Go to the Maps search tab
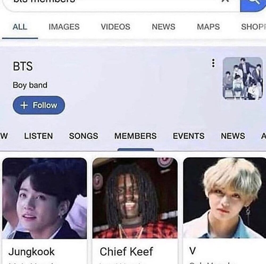The image size is (266, 264). click(x=208, y=27)
